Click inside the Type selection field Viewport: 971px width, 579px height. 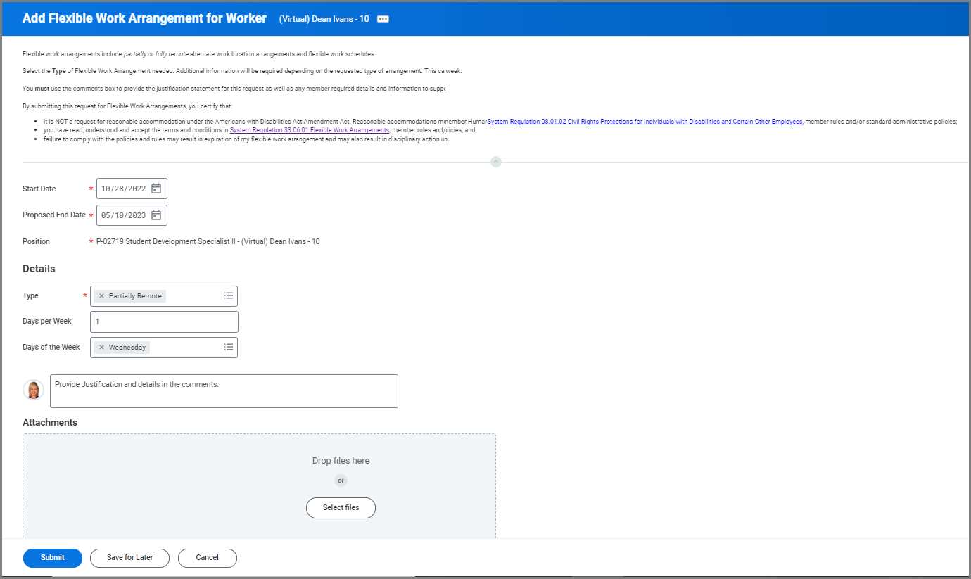pos(193,296)
